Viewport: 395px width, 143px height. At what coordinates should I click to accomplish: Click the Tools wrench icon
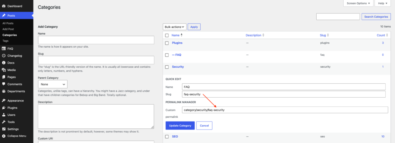(x=4, y=122)
